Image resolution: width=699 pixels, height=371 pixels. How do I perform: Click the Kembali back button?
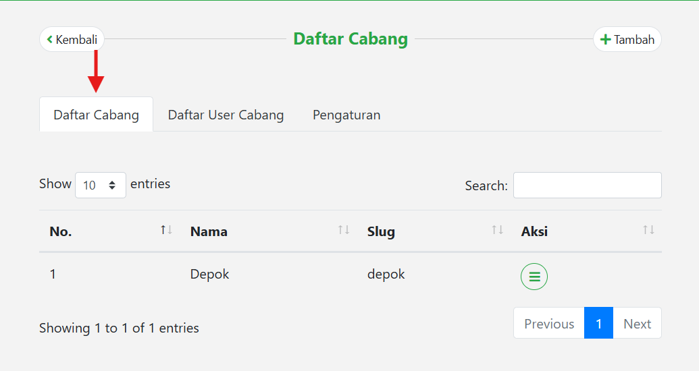tap(72, 40)
